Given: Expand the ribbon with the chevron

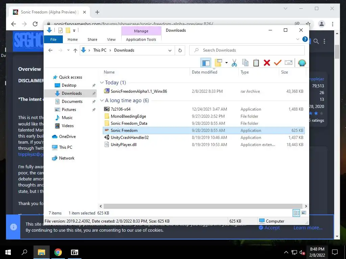Looking at the screenshot, I should click(298, 39).
